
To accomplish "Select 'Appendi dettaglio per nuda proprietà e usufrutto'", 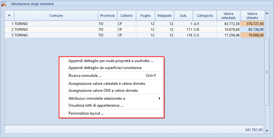I will coord(111,61).
